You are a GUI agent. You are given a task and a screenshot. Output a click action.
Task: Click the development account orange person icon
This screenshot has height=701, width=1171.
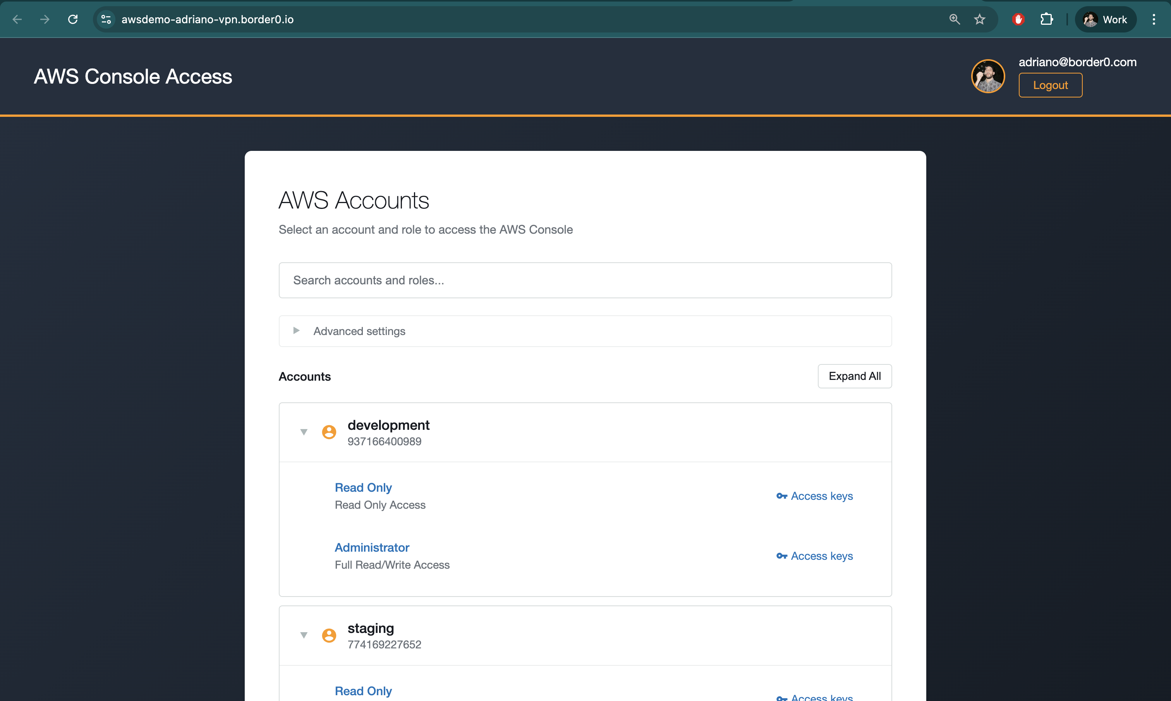point(329,432)
